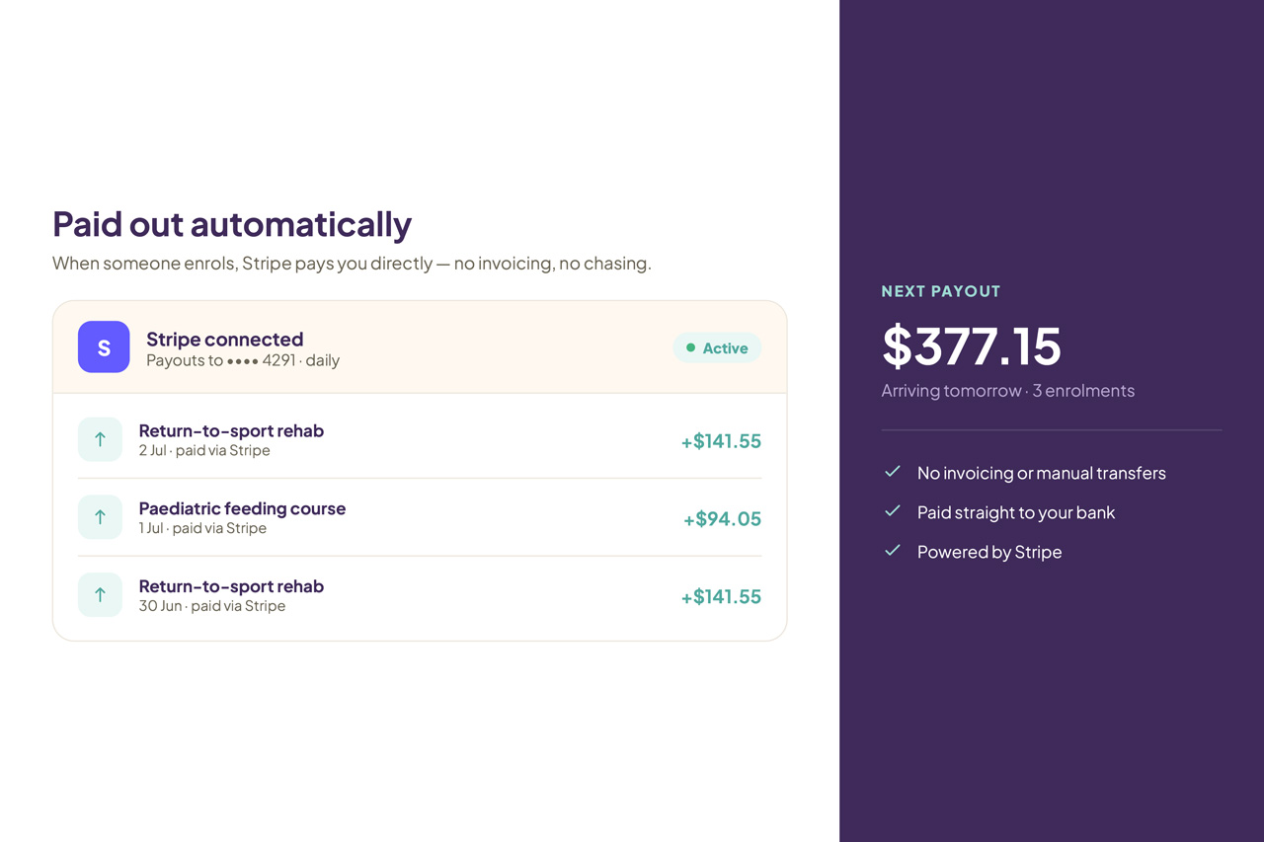The width and height of the screenshot is (1264, 842).
Task: Click the $377.15 next payout amount
Action: click(x=972, y=345)
